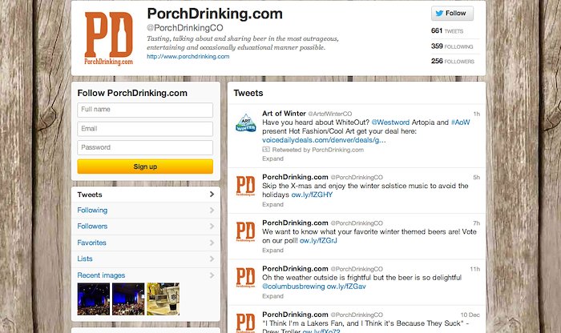Click the 10 Dec timestamp

click(470, 315)
